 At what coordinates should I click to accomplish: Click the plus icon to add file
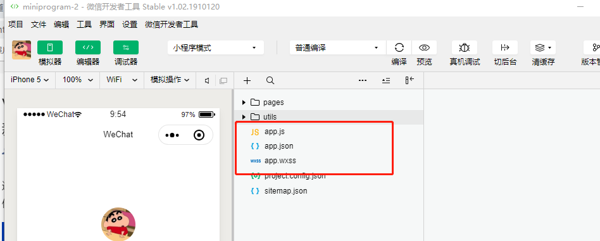point(247,80)
